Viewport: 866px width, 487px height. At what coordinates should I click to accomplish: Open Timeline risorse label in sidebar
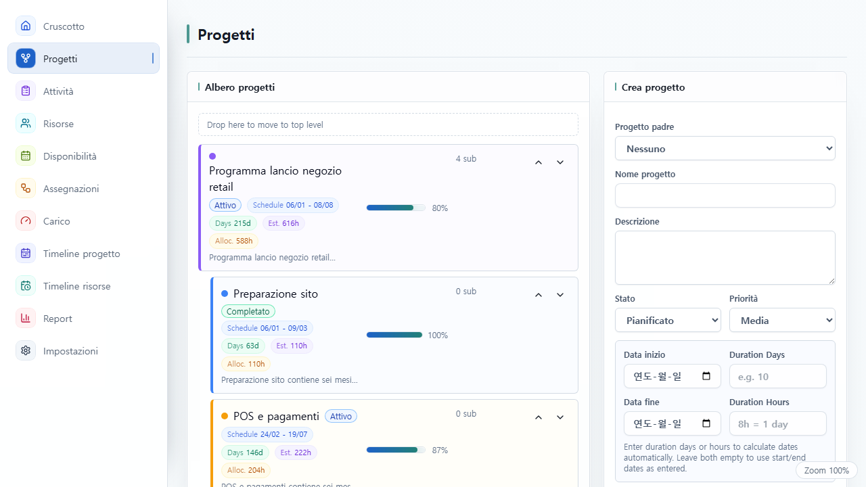(x=77, y=286)
